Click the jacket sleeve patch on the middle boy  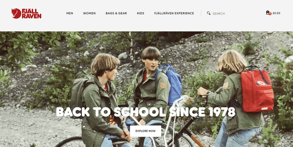[x=163, y=85]
